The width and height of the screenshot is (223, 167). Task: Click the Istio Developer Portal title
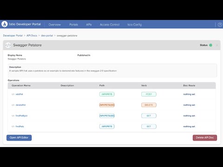(x=25, y=24)
